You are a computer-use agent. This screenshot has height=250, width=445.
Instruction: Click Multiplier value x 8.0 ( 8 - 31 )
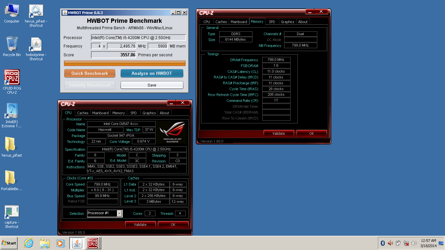103,190
